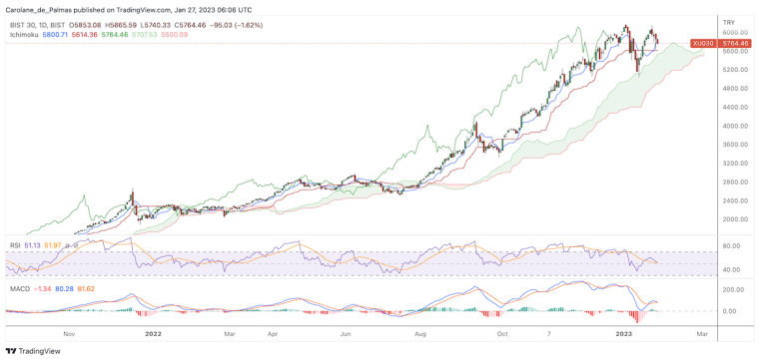Click the 80.00 level on RSI scale

733,246
